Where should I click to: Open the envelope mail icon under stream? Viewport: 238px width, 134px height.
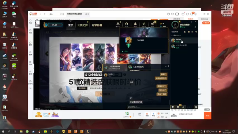pos(46,115)
